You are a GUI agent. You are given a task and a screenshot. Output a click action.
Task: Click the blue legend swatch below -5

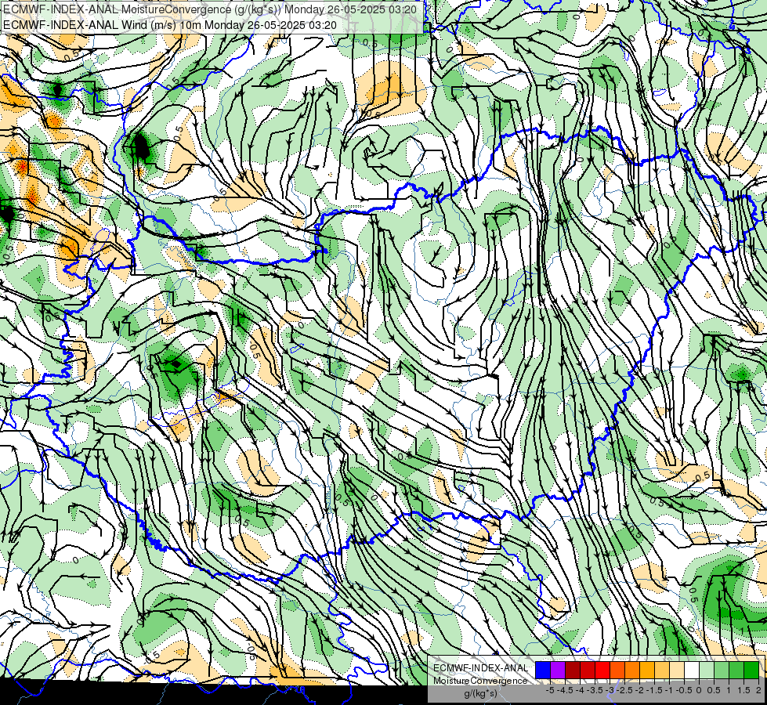tap(543, 671)
